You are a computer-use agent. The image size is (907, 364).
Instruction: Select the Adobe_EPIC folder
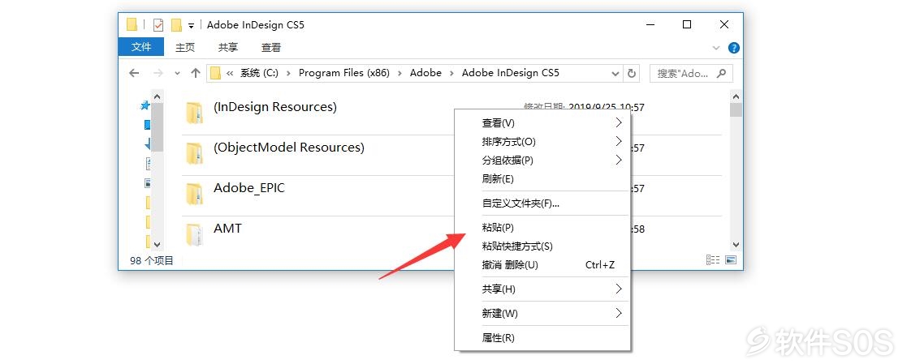[x=249, y=188]
